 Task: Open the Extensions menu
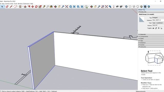26,4
